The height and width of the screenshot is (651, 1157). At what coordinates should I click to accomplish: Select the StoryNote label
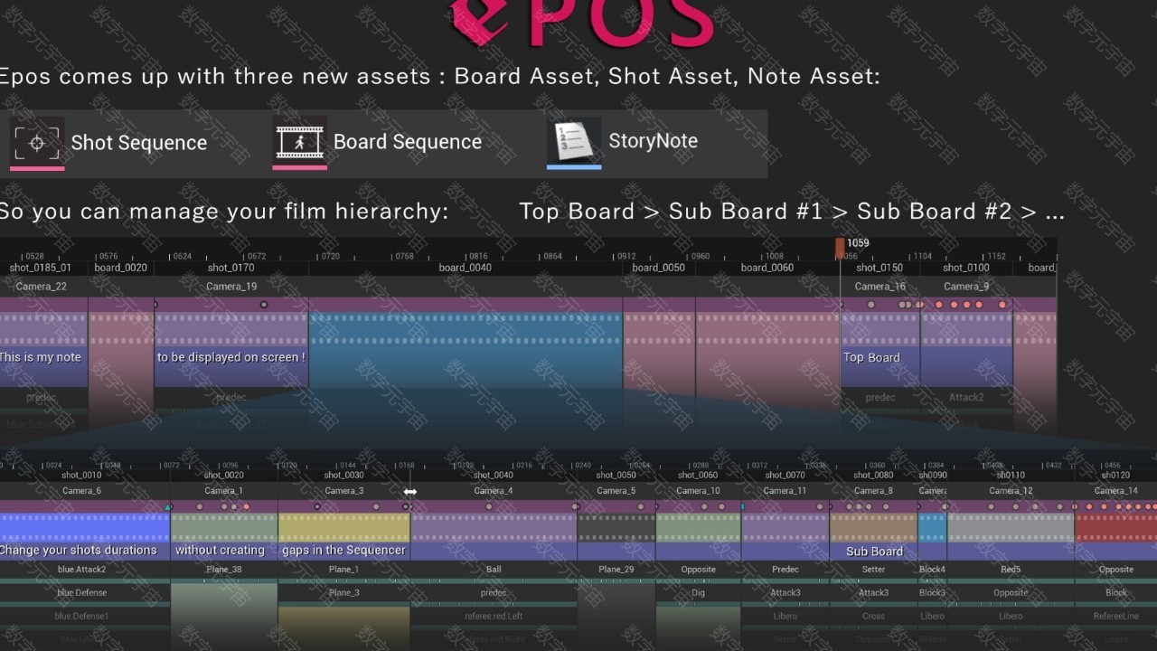pyautogui.click(x=653, y=141)
